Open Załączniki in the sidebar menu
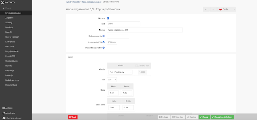Viewport: 257px width, 120px height. (x=9, y=18)
